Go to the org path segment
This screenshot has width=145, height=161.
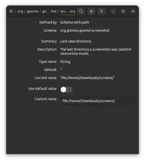[20, 11]
